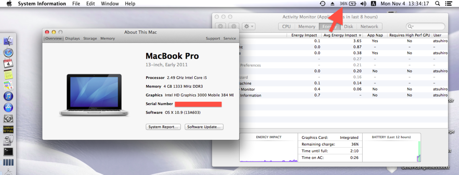Click the 36% battery percentage in menu bar
This screenshot has height=175, width=459.
pos(343,3)
